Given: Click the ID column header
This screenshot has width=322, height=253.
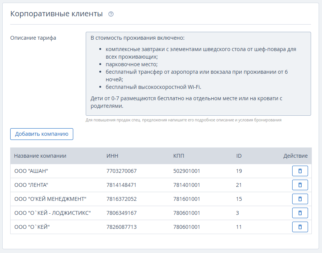Looking at the screenshot, I should tap(239, 156).
